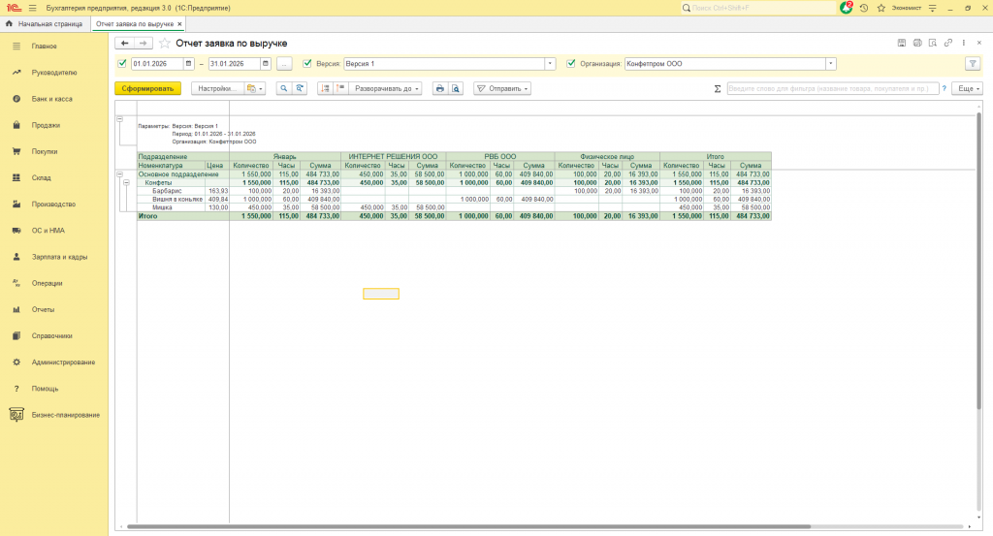Expand the Разворачивать до dropdown
This screenshot has height=536, width=993.
click(386, 88)
